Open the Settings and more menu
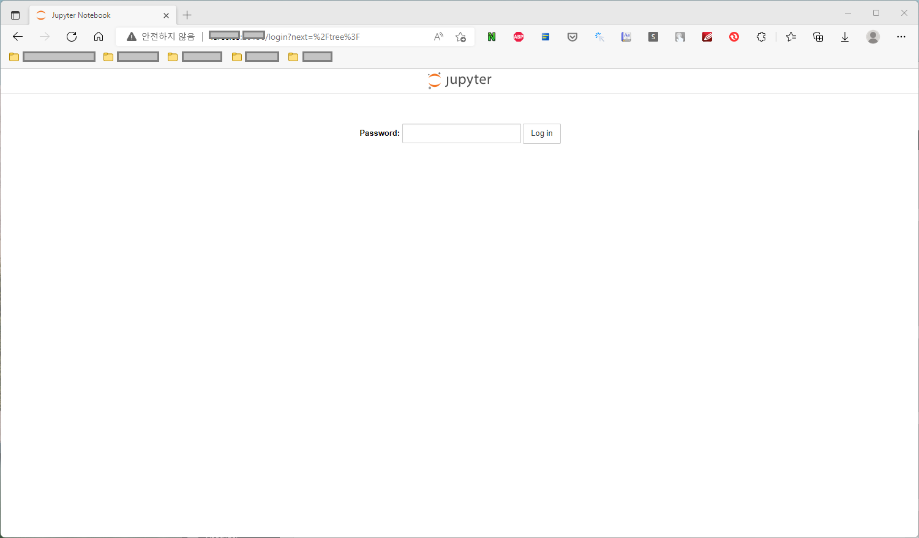This screenshot has height=538, width=919. point(901,37)
